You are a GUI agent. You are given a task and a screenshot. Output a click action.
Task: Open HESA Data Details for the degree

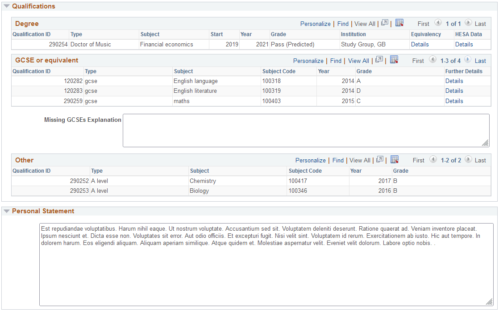click(464, 44)
